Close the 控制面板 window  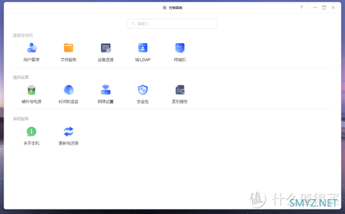pyautogui.click(x=333, y=7)
